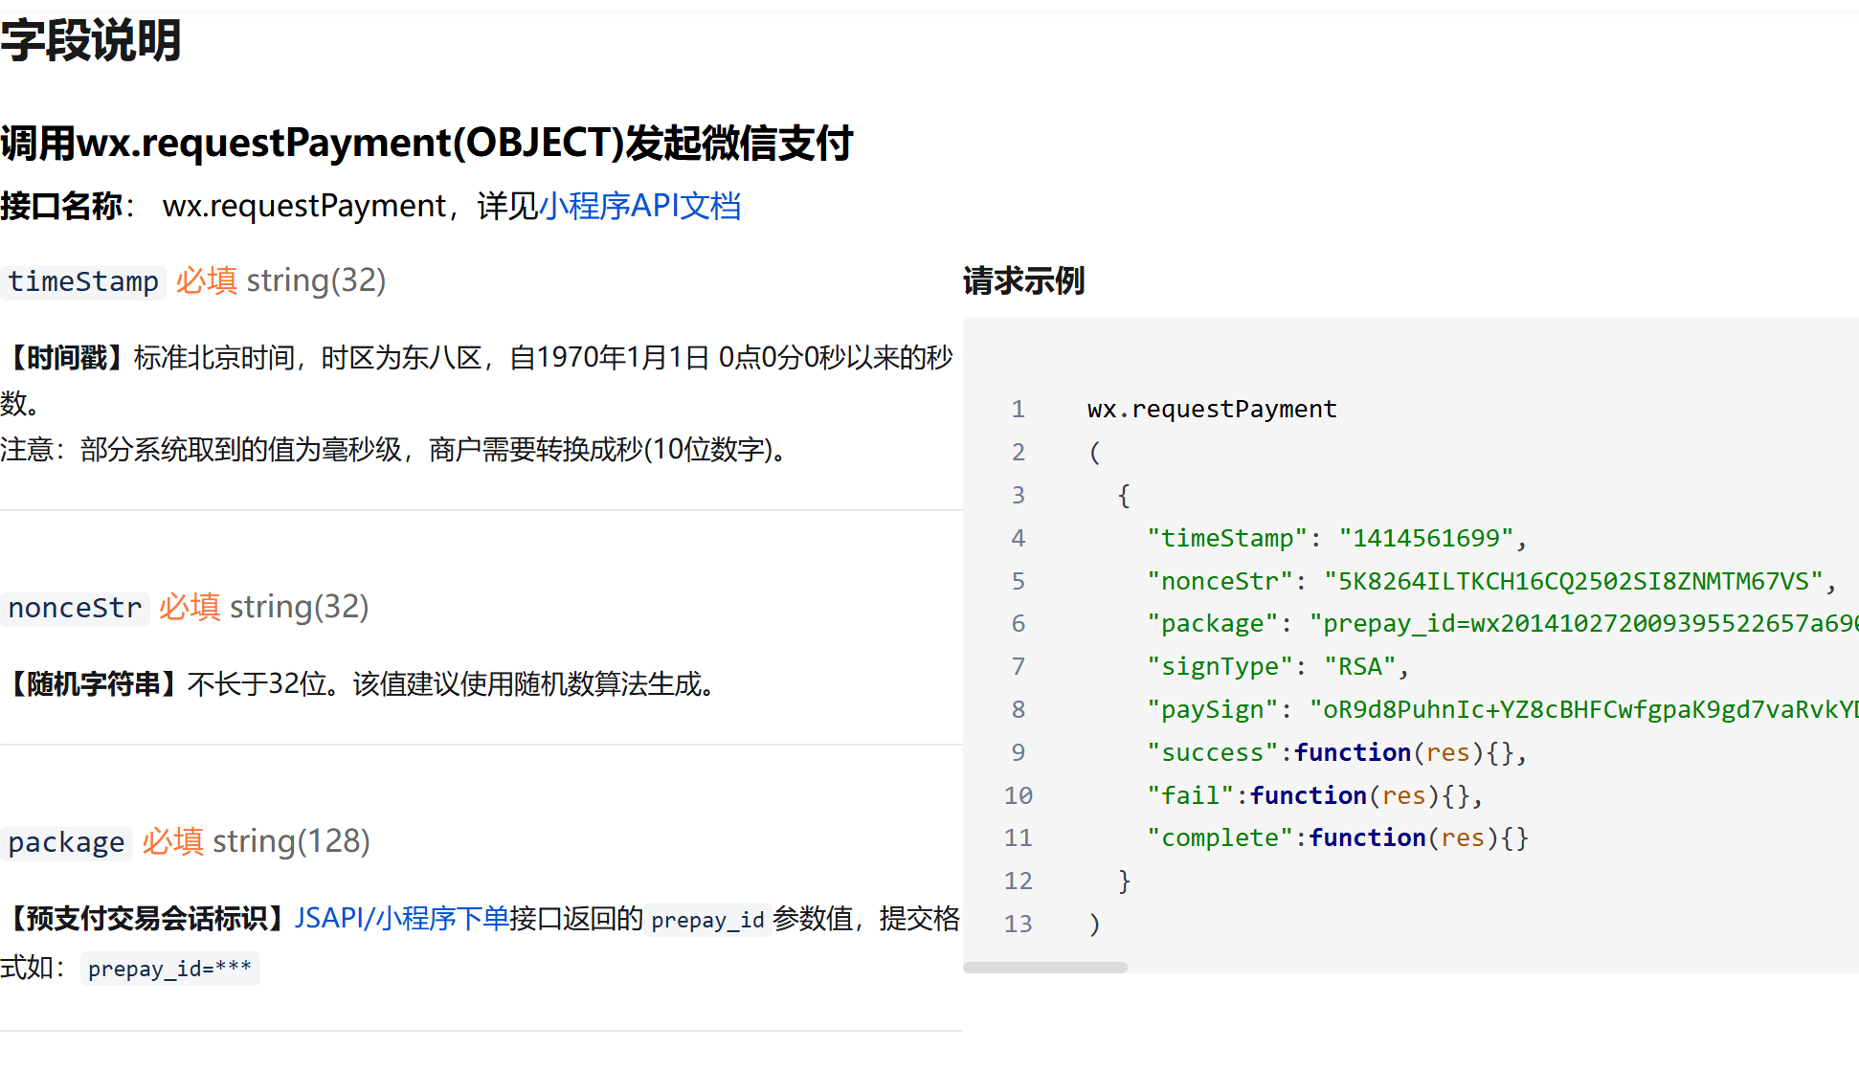Image resolution: width=1859 pixels, height=1071 pixels.
Task: Click the success function keyword in code
Action: coord(1352,752)
